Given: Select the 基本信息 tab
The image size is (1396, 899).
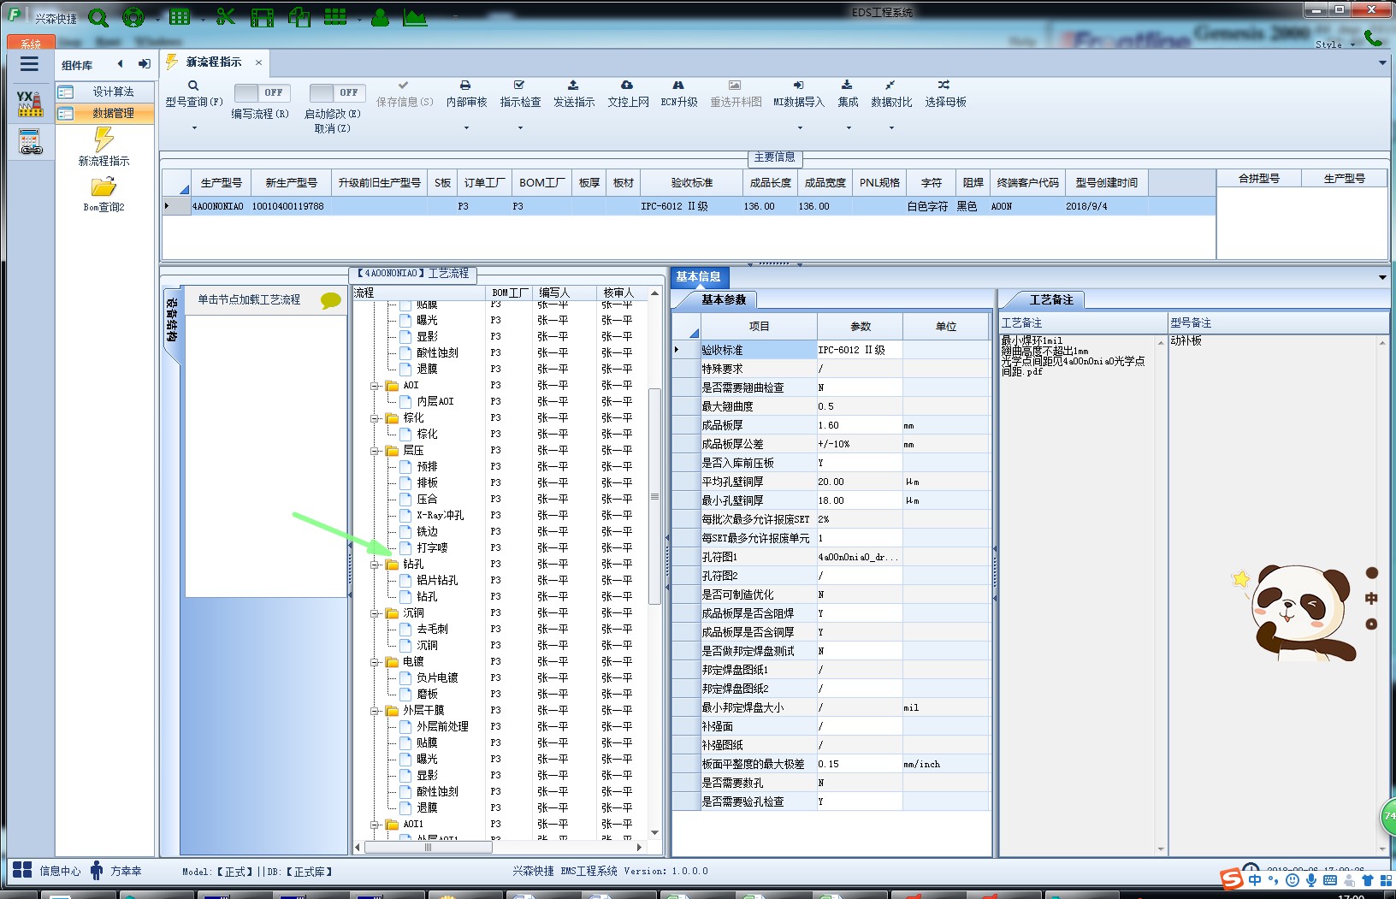Looking at the screenshot, I should pyautogui.click(x=699, y=276).
